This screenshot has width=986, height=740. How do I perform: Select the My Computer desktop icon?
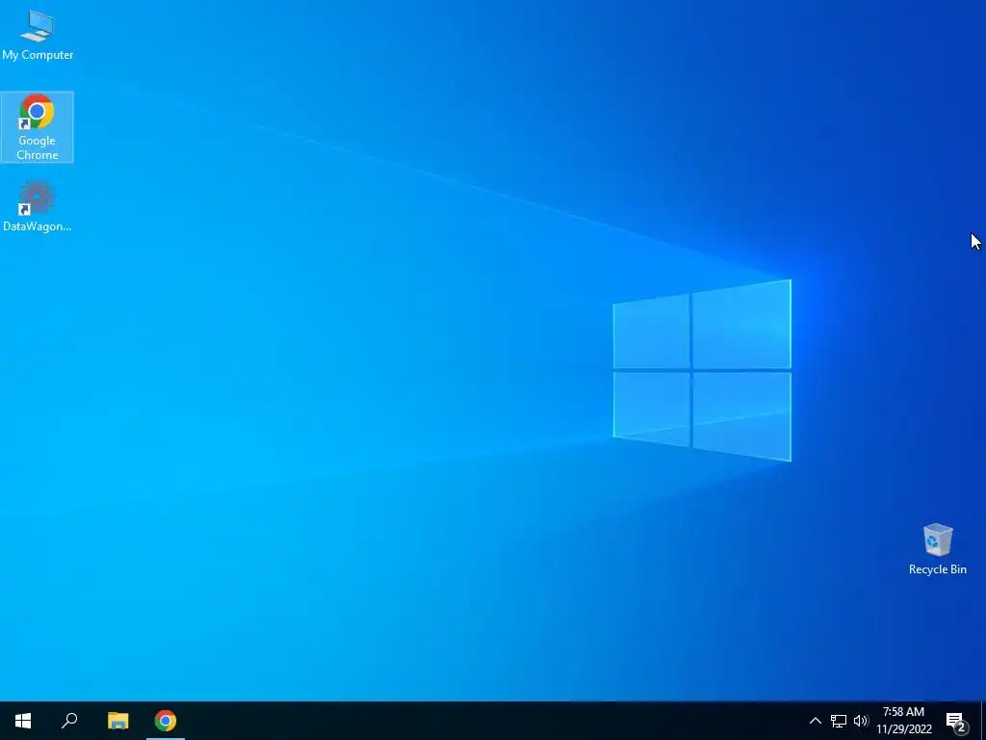[38, 36]
